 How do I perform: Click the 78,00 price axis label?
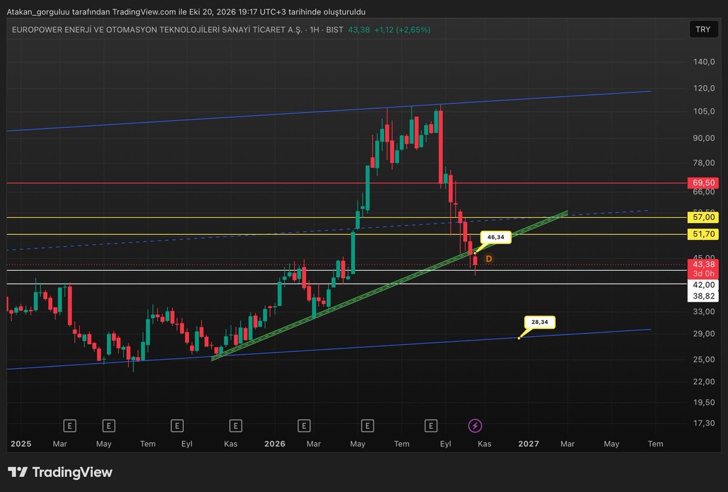(x=704, y=163)
